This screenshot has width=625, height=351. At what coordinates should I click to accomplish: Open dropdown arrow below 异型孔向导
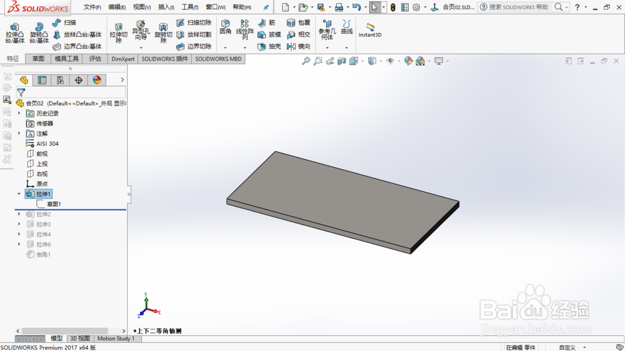pyautogui.click(x=141, y=48)
